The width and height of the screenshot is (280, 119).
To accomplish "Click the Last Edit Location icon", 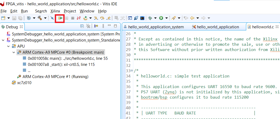I will pos(186,18).
